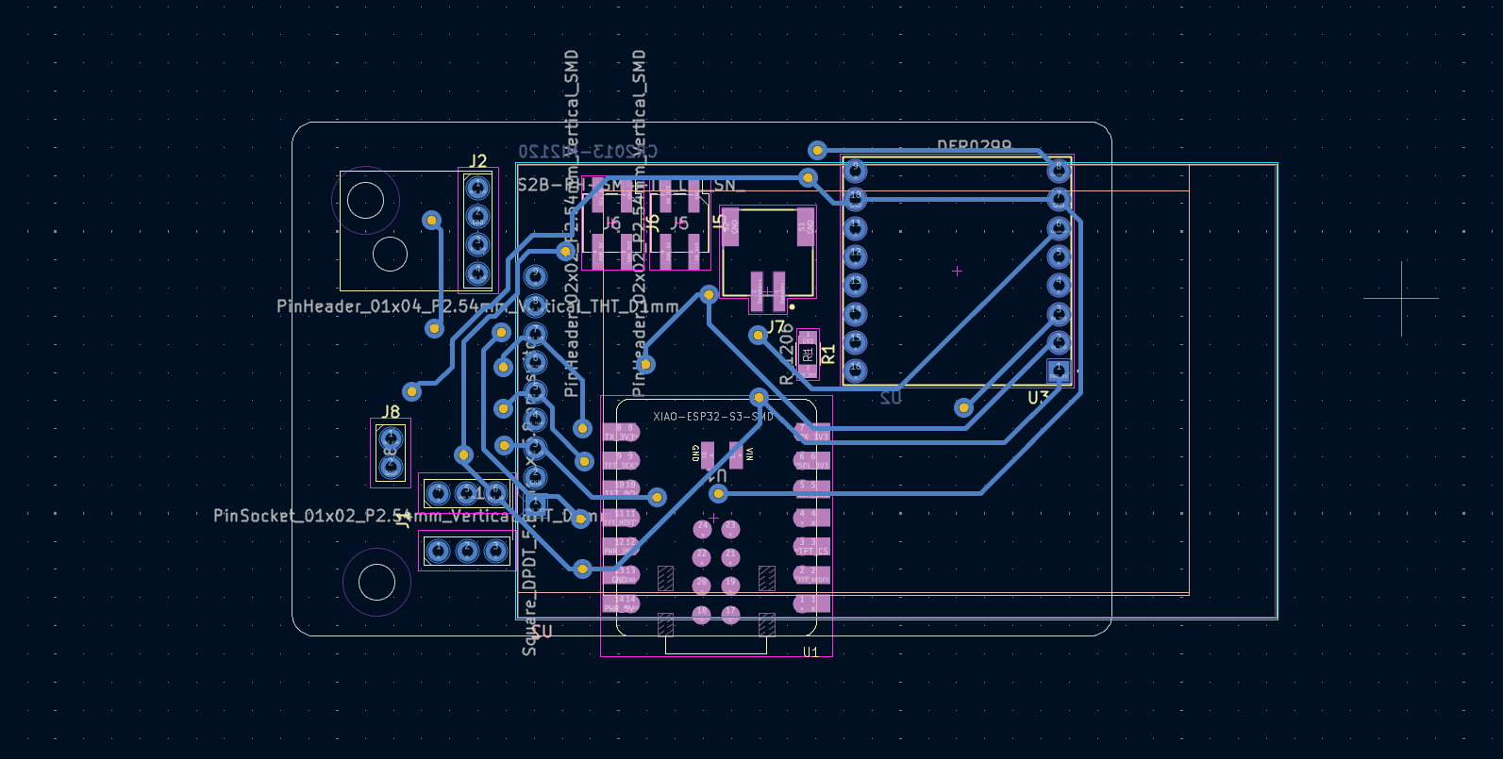The image size is (1503, 759).
Task: Select J8 connector GND pad 2
Action: (391, 466)
